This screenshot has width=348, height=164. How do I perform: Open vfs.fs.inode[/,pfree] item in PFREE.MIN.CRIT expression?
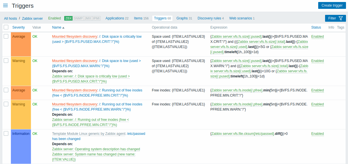[x=237, y=90]
